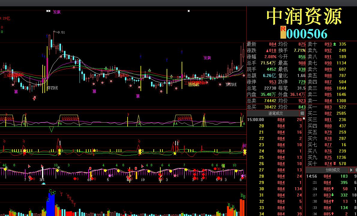The width and height of the screenshot is (357, 216).
Task: Click the stock name 中润资源
Action: click(x=304, y=16)
